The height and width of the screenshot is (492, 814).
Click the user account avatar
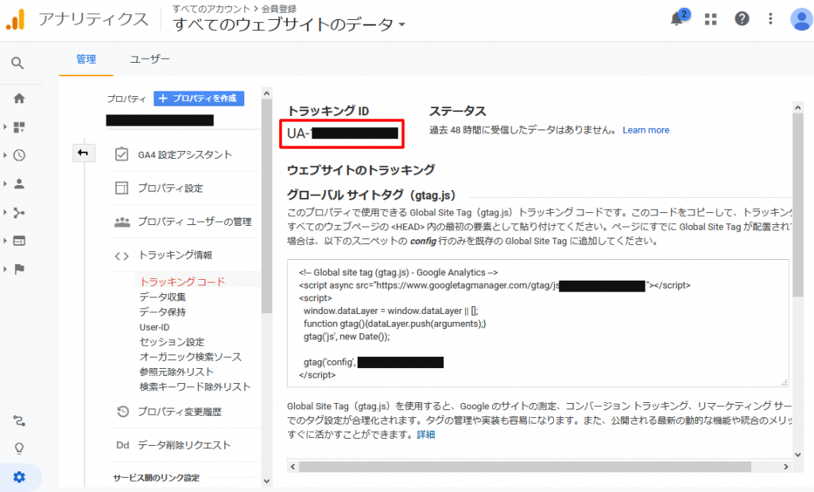pyautogui.click(x=800, y=19)
